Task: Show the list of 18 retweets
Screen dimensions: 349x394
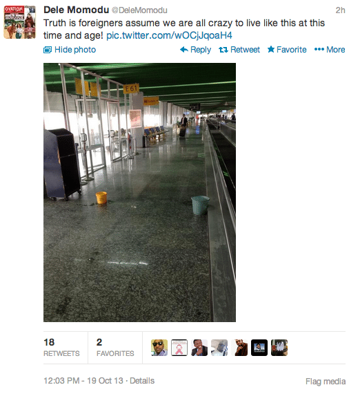Action: click(x=61, y=348)
